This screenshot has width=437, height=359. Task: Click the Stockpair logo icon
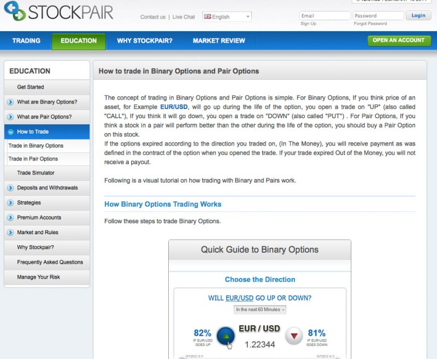click(x=15, y=11)
